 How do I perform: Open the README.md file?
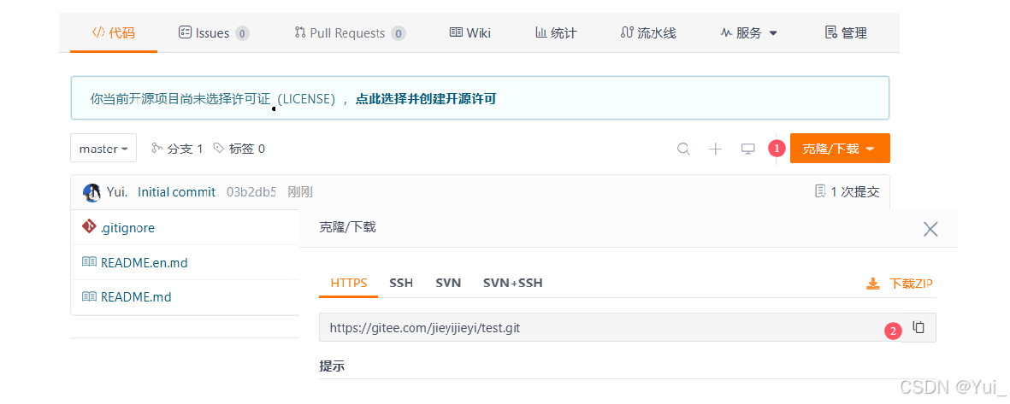click(136, 297)
